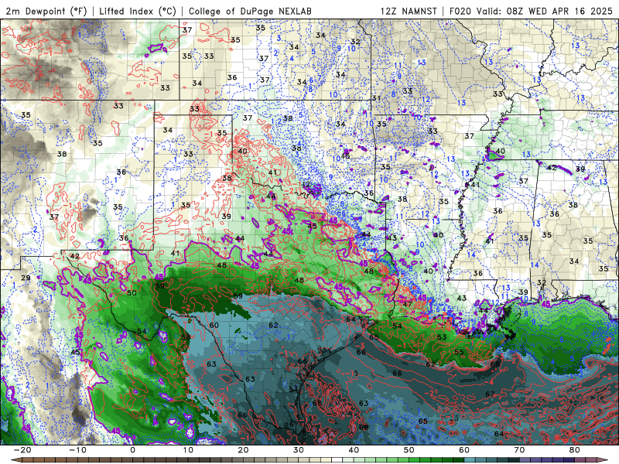Click the '70' tick label on the color scale
Screen dimensions: 619x464
(519, 450)
